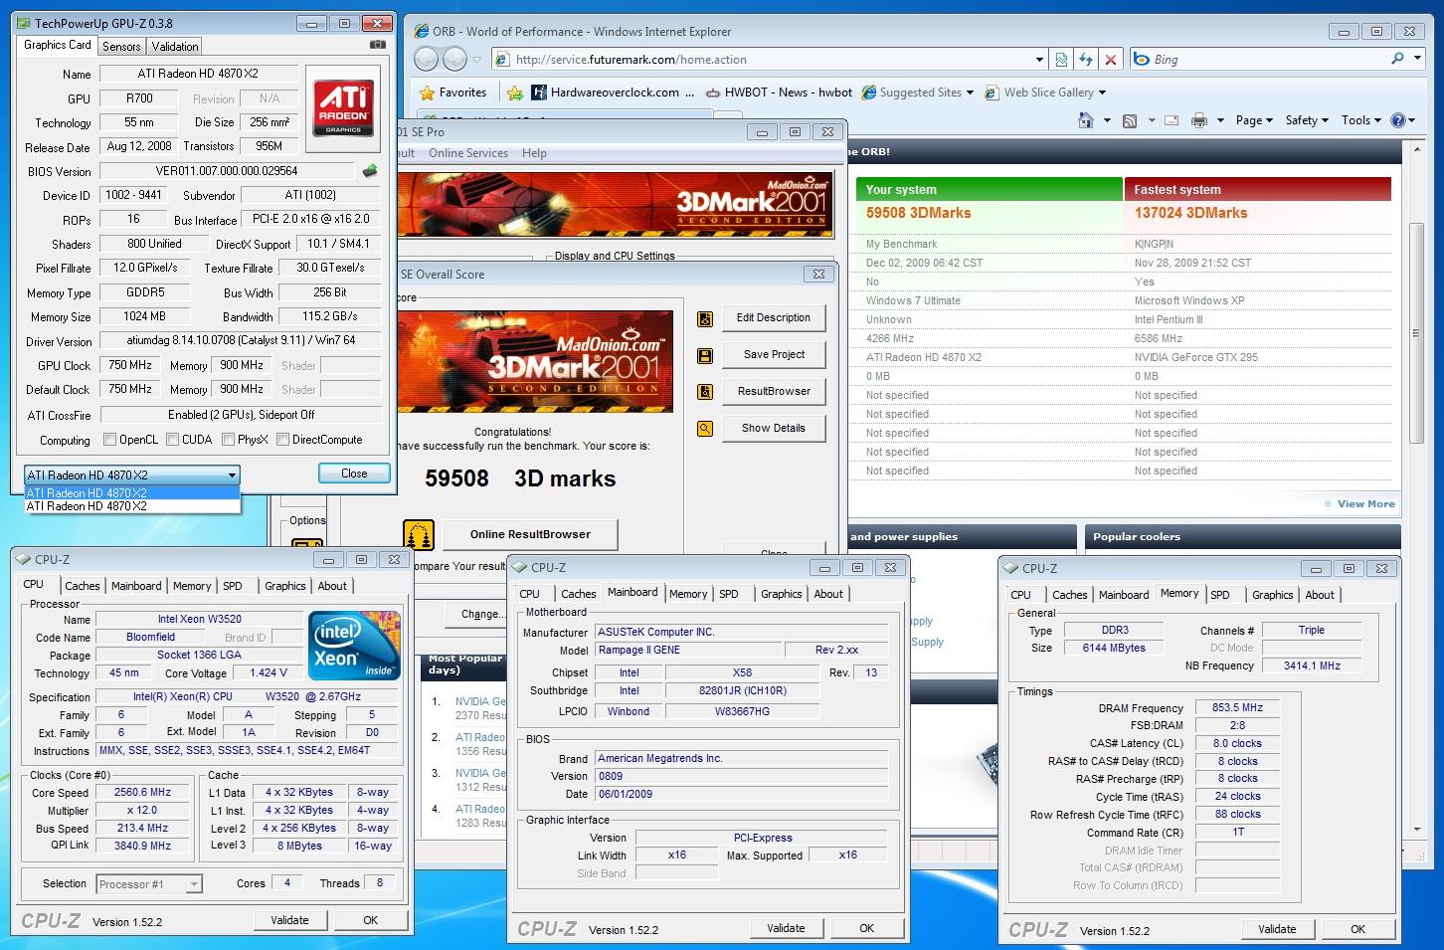1444x950 pixels.
Task: Click the Edit Description icon in 3DMark2001
Action: tap(705, 318)
